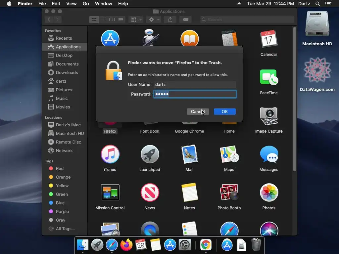
Task: Select Network in the sidebar
Action: [x=65, y=151]
